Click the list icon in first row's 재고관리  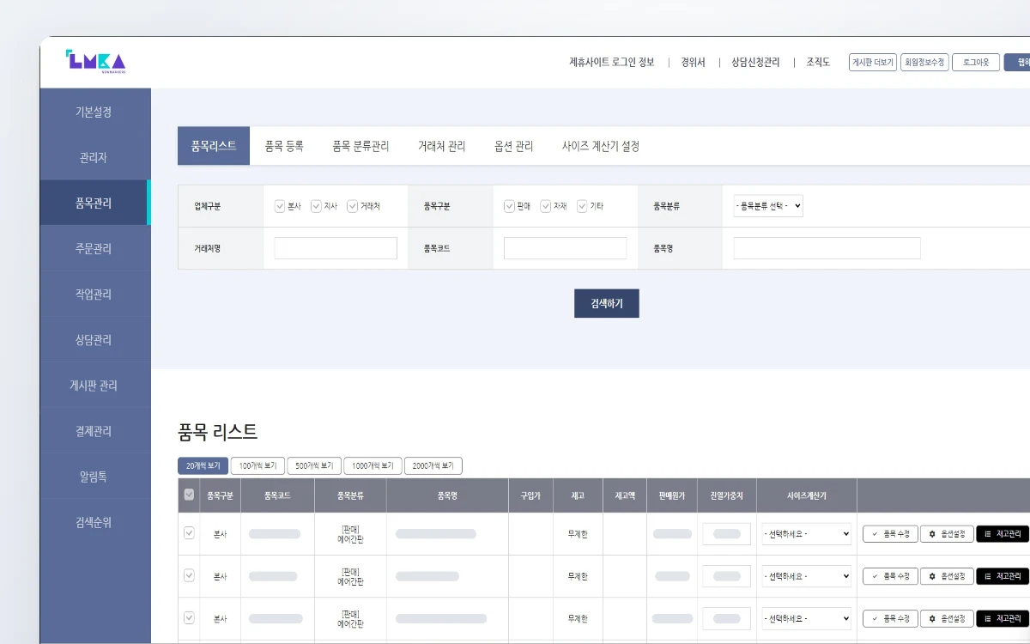click(987, 534)
